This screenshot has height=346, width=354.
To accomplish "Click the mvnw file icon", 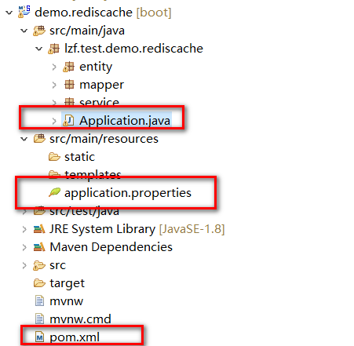I will (39, 300).
